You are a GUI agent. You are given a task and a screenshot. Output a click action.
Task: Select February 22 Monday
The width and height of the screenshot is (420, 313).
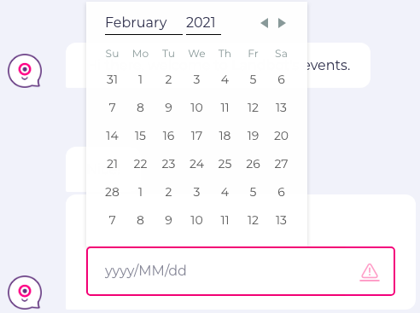[140, 164]
